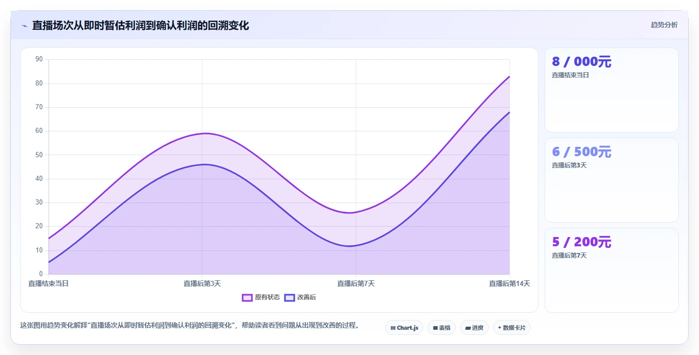Click the 直播后第7天 caption in third card

pyautogui.click(x=569, y=256)
